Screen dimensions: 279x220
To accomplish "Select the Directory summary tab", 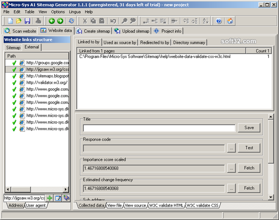I will pyautogui.click(x=189, y=42).
